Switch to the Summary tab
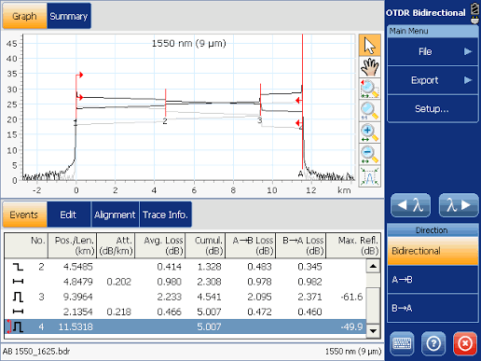The image size is (481, 361). click(x=69, y=16)
